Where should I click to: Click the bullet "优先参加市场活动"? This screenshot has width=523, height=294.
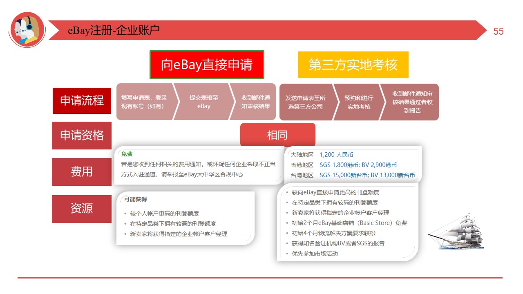[x=315, y=254]
